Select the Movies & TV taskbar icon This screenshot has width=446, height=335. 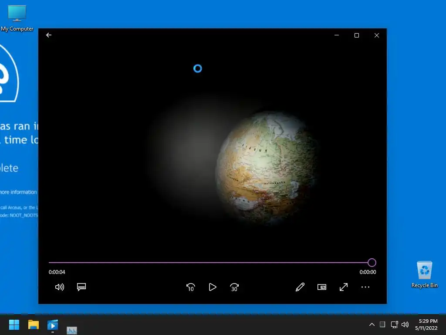(x=53, y=325)
